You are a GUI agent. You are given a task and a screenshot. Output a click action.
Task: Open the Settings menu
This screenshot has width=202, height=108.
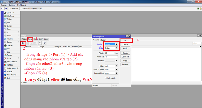(x=12, y=5)
